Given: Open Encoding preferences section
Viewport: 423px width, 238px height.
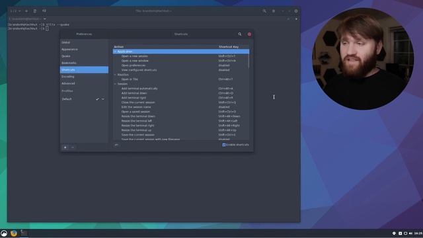Looking at the screenshot, I should 84,77.
